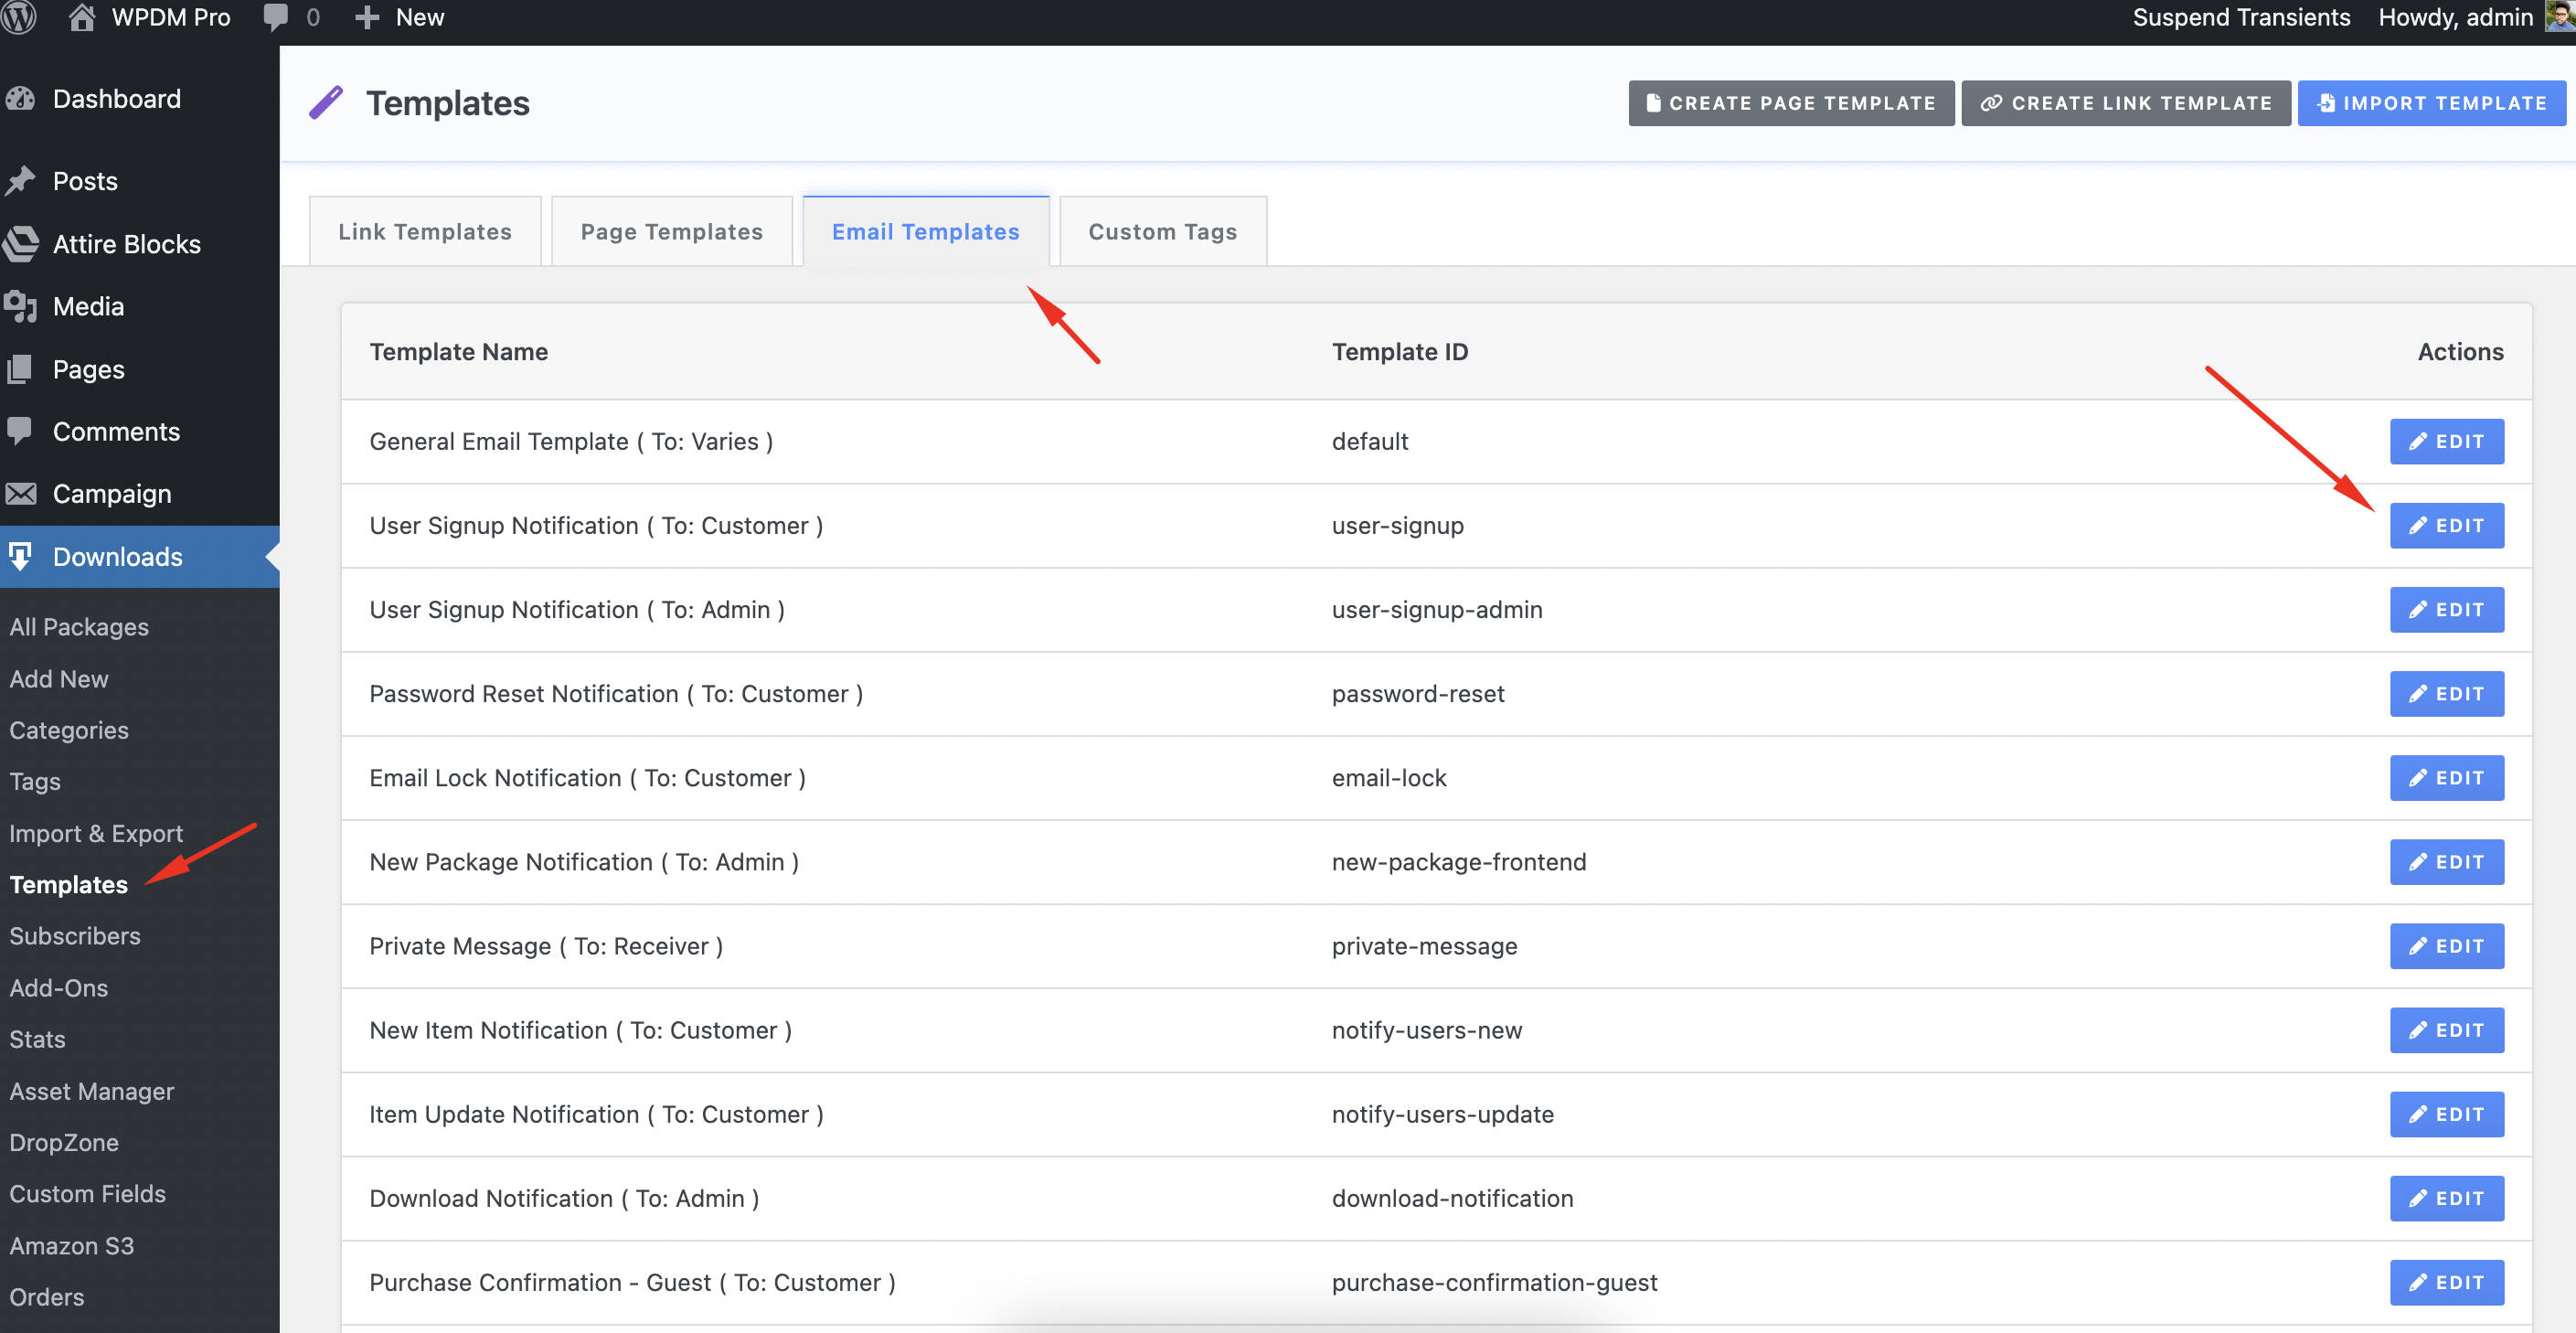Image resolution: width=2576 pixels, height=1333 pixels.
Task: Open Subscribers submenu item
Action: (75, 936)
